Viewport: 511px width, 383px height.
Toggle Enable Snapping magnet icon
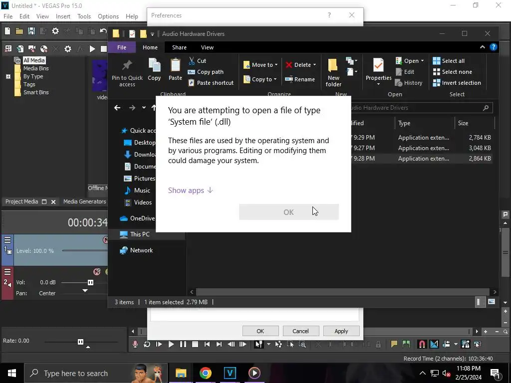click(x=422, y=344)
